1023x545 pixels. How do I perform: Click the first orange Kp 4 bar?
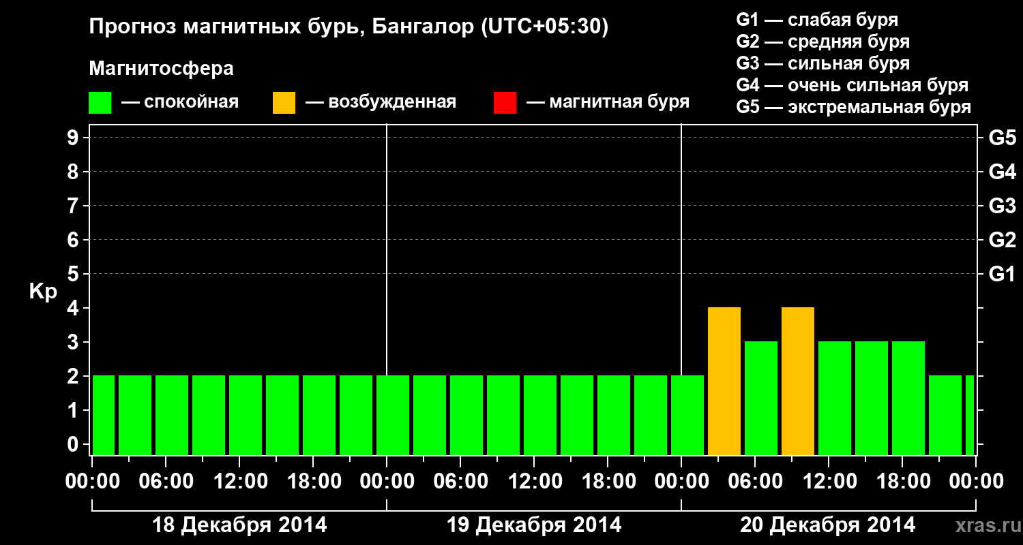pos(724,381)
